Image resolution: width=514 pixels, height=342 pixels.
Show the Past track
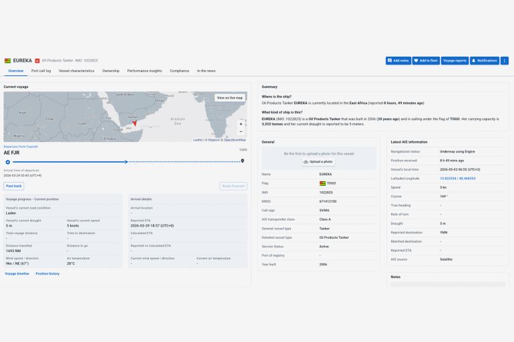click(x=14, y=186)
